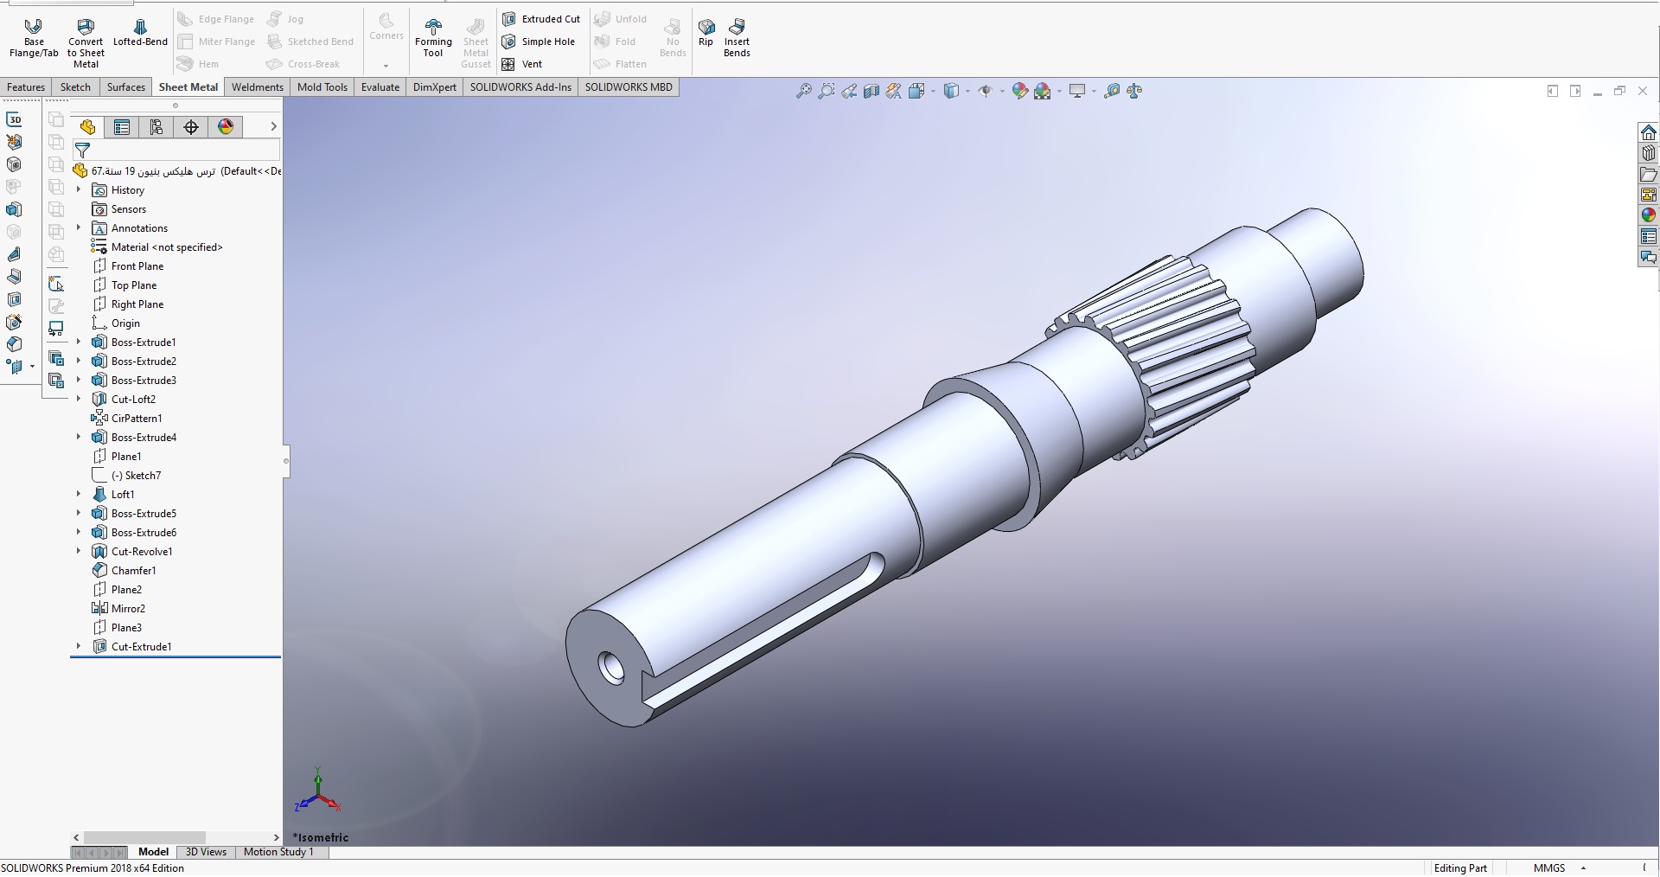
Task: Select the Sensors tree item
Action: pos(129,208)
